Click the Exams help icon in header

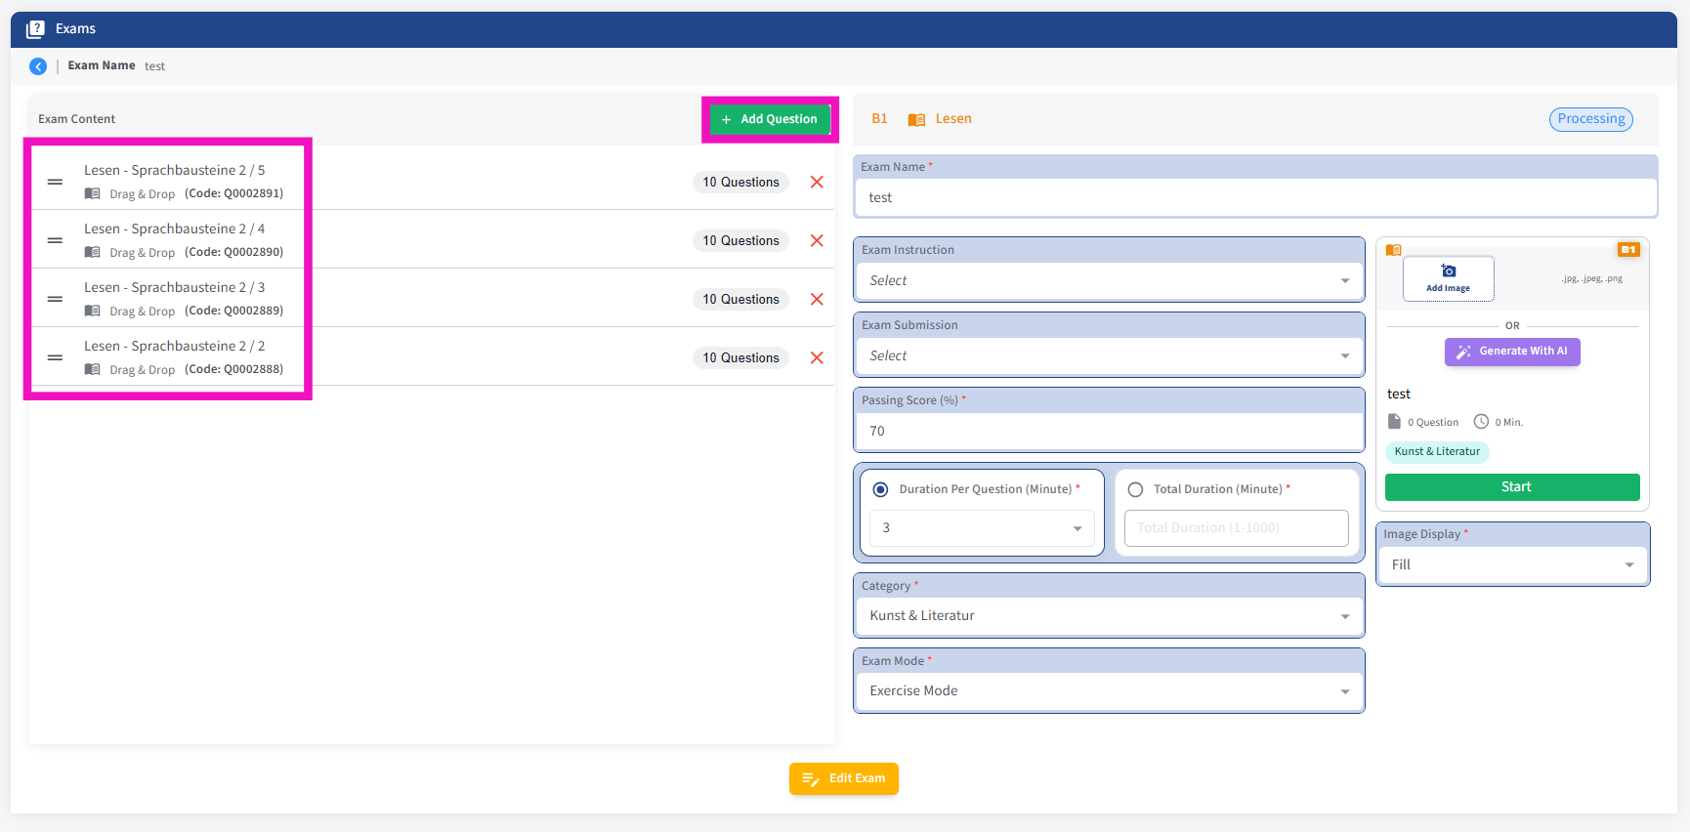click(35, 29)
